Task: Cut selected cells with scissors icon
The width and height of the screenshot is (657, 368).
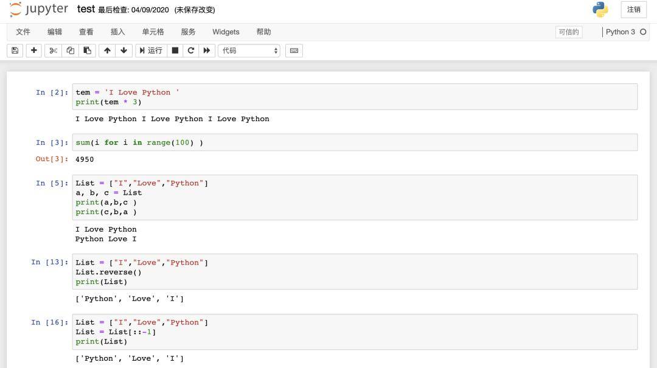Action: click(x=54, y=50)
